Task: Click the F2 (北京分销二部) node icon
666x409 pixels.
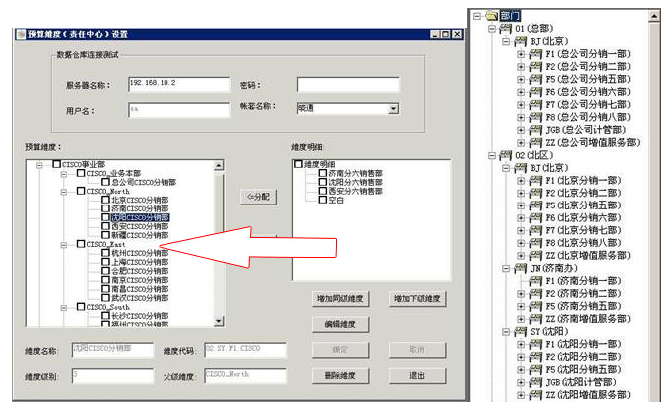Action: [x=536, y=193]
